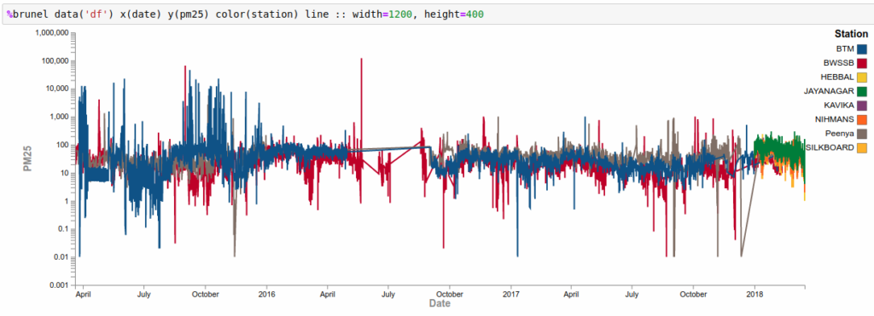Click the 'NIHMANS' legend label
The image size is (874, 316).
tap(835, 119)
